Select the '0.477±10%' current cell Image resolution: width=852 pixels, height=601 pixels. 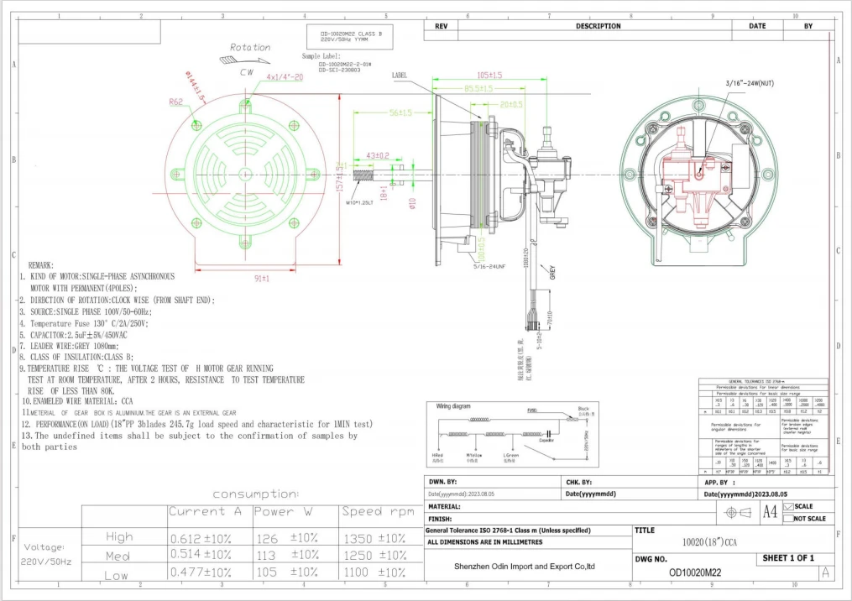201,572
